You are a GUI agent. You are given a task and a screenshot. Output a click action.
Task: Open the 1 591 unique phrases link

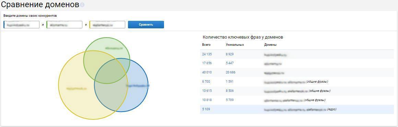point(230,82)
